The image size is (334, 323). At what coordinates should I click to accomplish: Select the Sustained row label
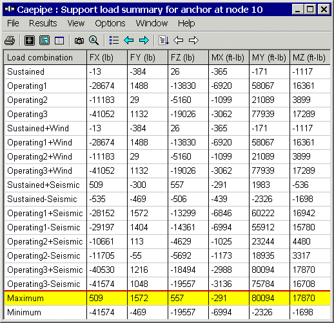(26, 71)
